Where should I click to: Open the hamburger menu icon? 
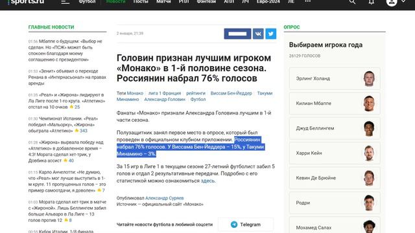[x=65, y=2]
